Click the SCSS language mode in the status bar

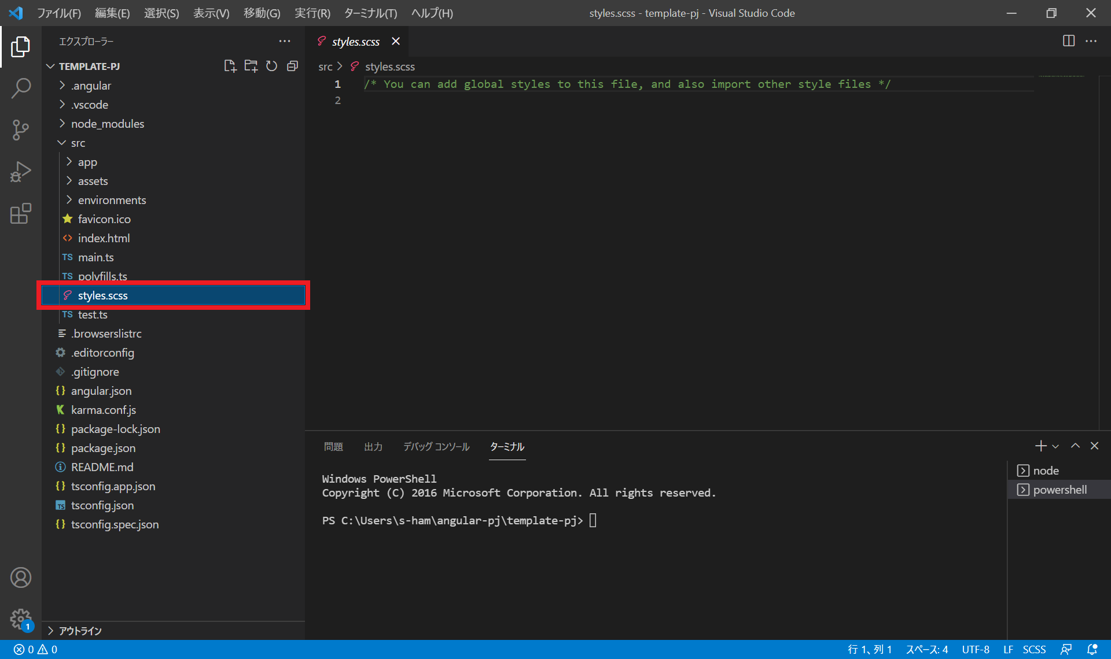pyautogui.click(x=1033, y=649)
